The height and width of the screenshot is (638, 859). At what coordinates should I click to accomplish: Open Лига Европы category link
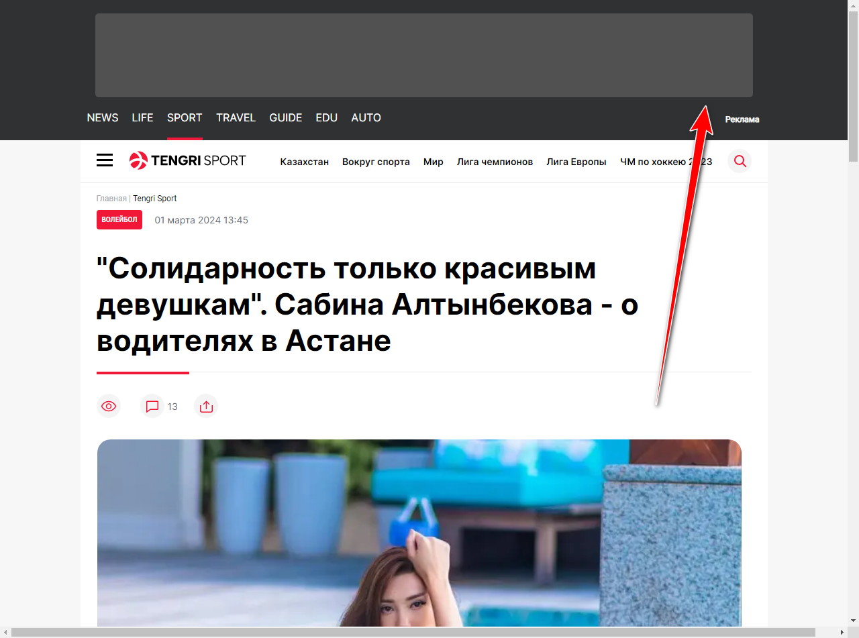[576, 162]
